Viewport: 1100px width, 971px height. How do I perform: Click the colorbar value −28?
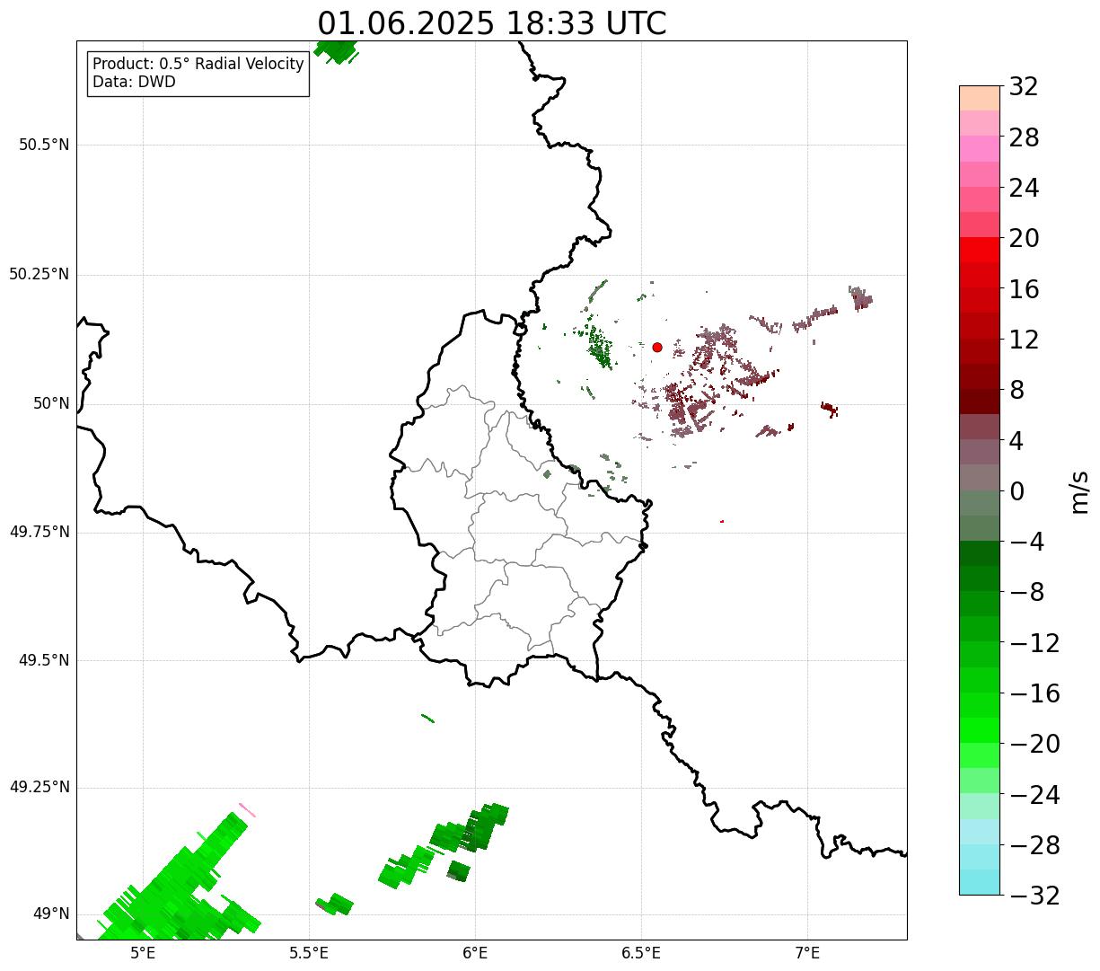[1034, 845]
